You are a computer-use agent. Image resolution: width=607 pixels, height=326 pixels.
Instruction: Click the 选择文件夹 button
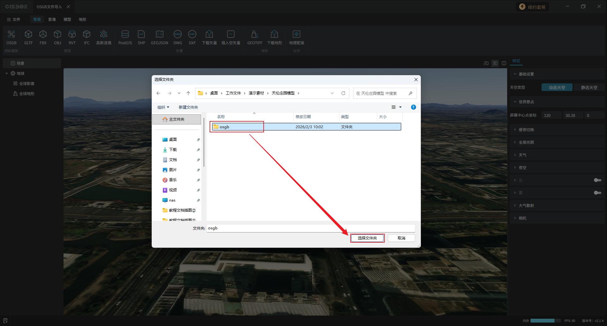367,238
